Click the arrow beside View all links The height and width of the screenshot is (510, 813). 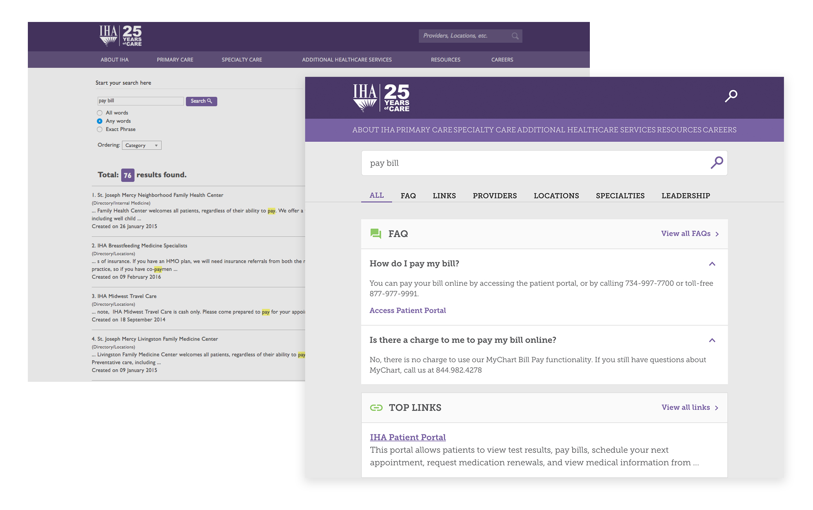tap(717, 408)
